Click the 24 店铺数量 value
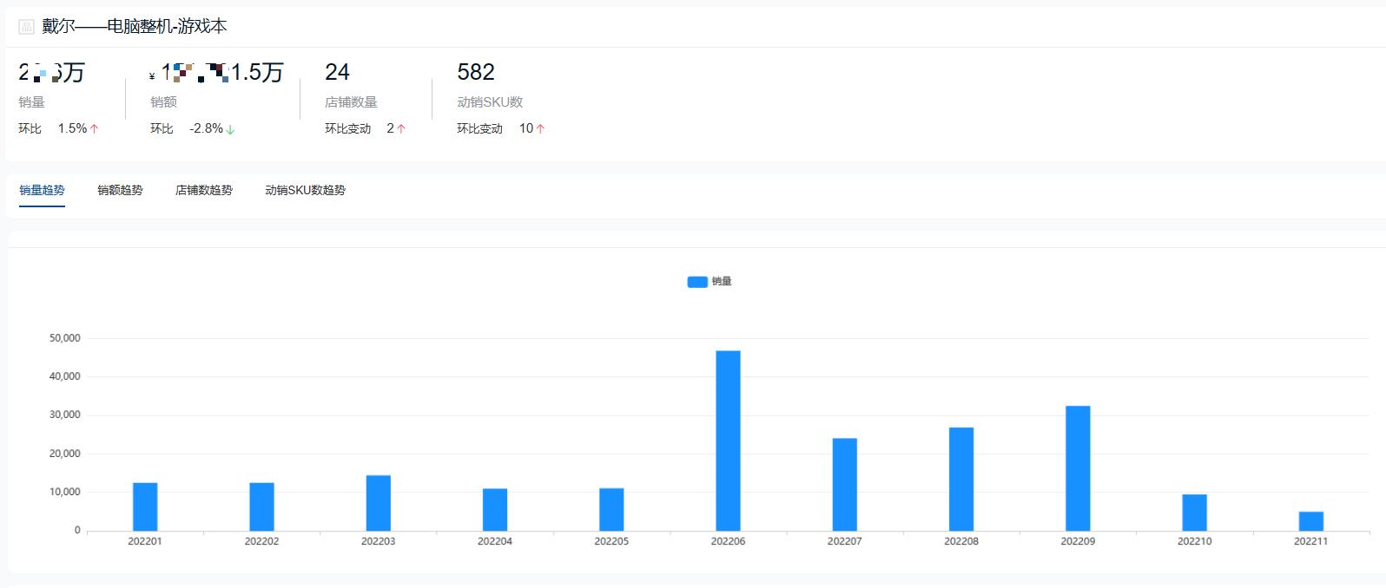 point(337,72)
